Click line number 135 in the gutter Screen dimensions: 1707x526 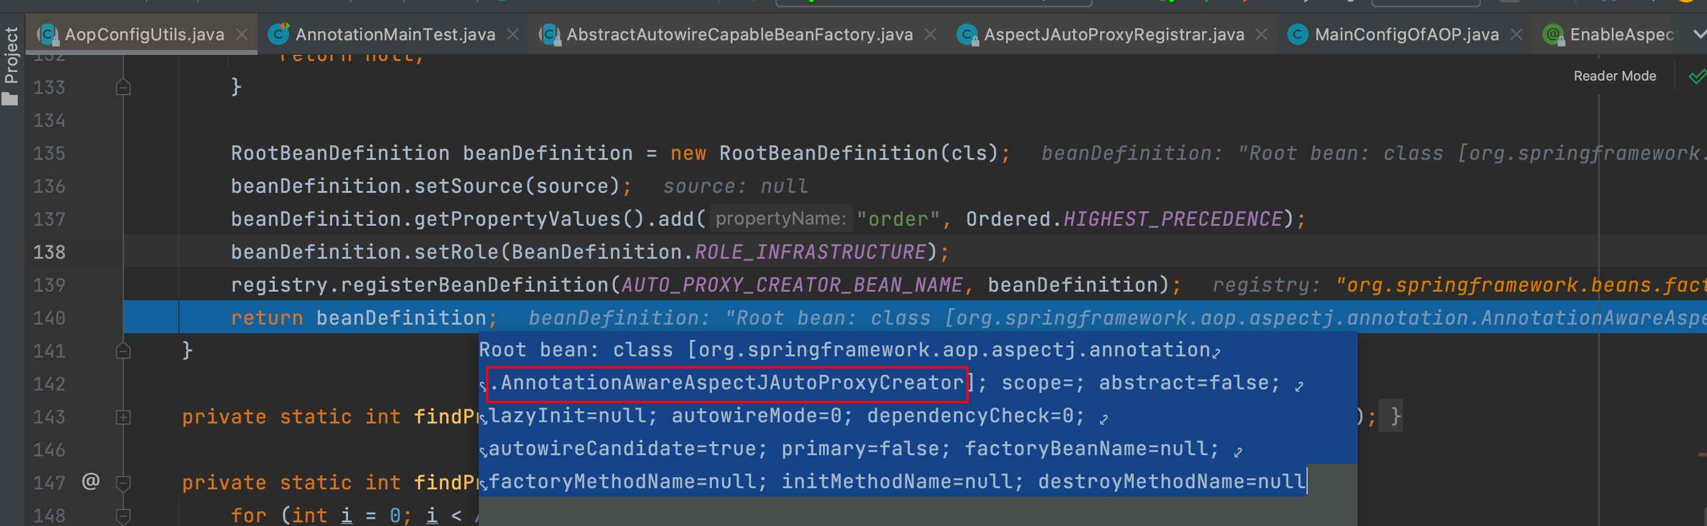[x=49, y=154]
